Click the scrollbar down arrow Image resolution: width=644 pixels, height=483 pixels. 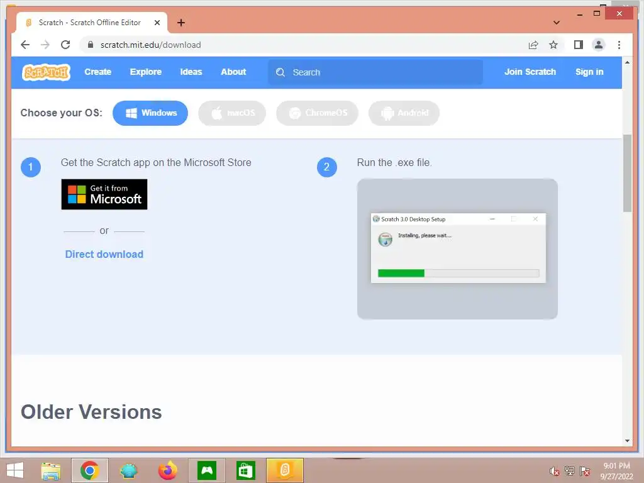(x=627, y=441)
